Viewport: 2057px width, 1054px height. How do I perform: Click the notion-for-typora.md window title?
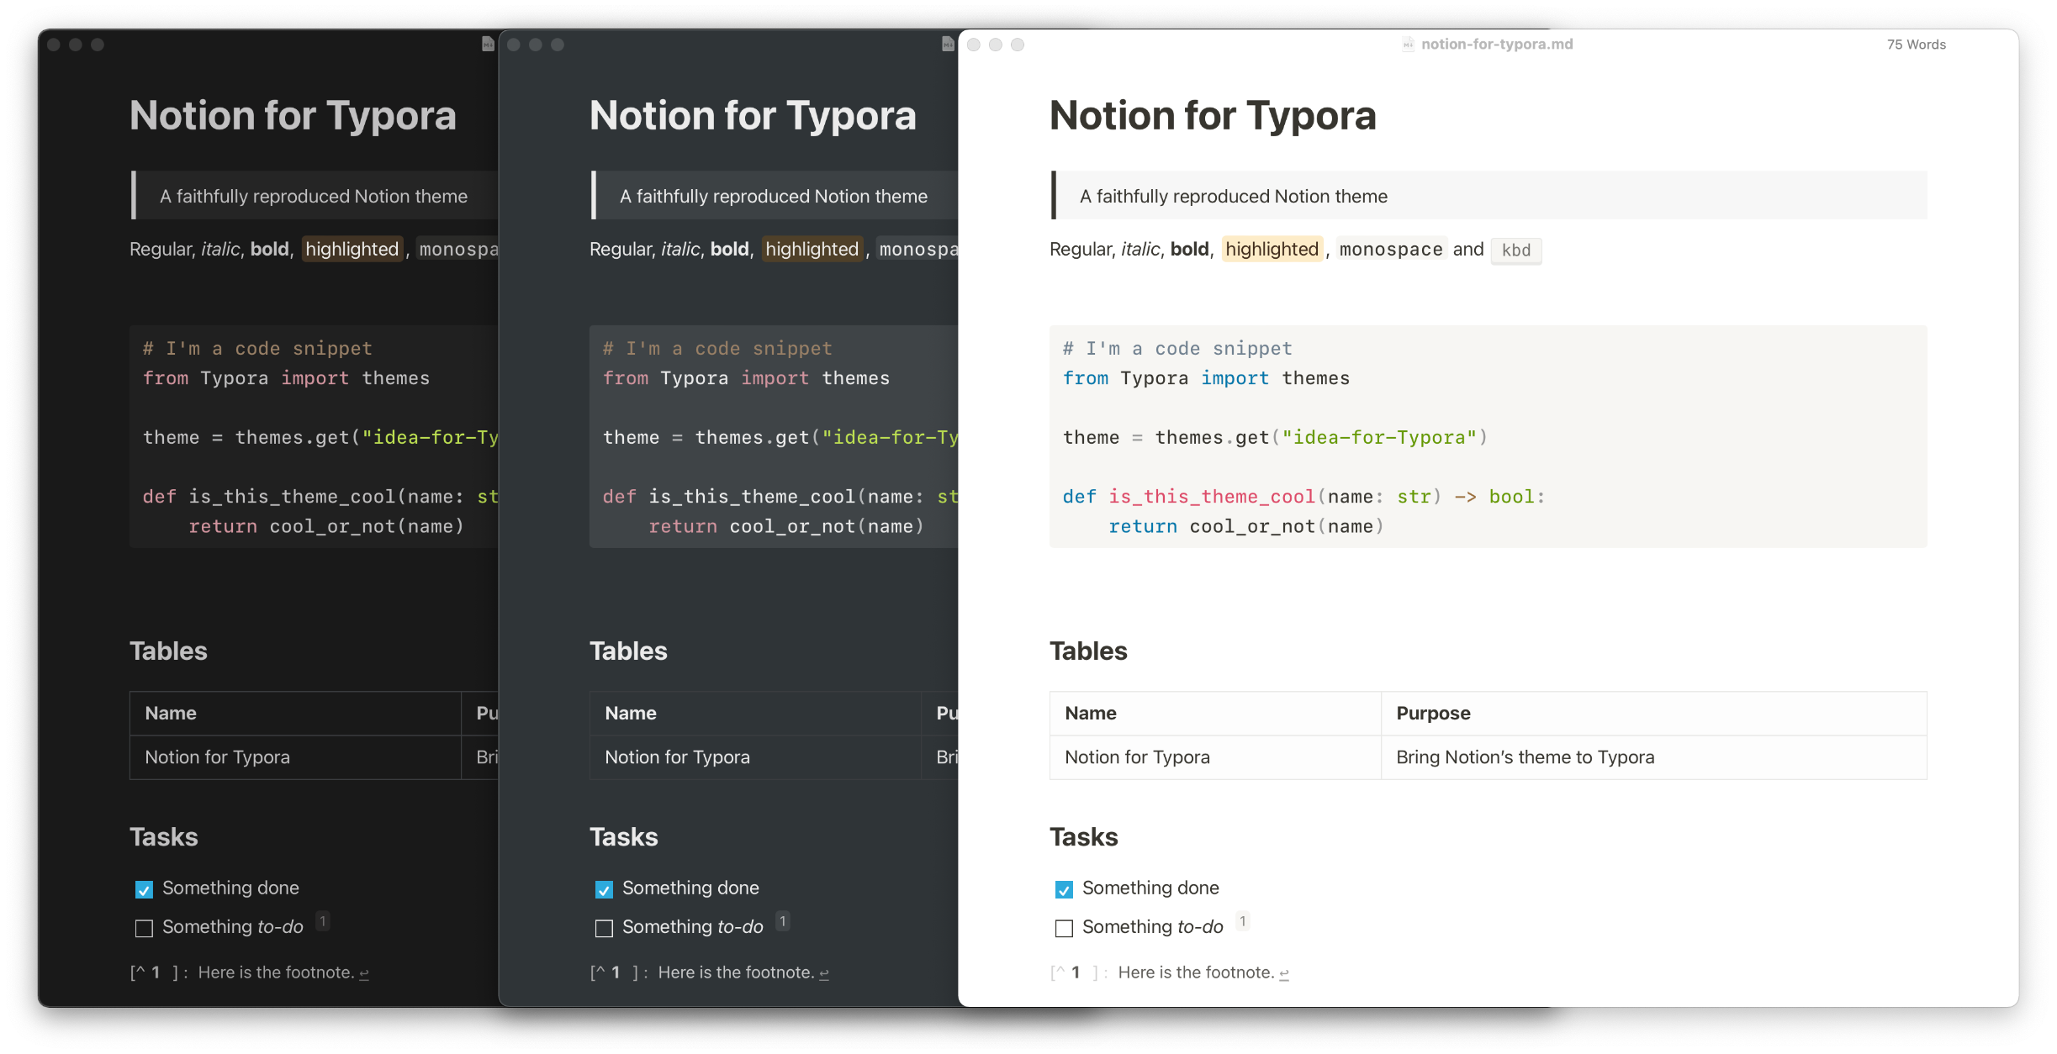[1497, 45]
